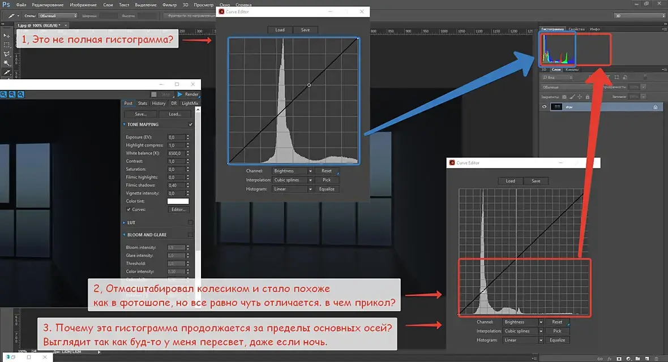Toggle the LUT checkbox

click(190, 222)
